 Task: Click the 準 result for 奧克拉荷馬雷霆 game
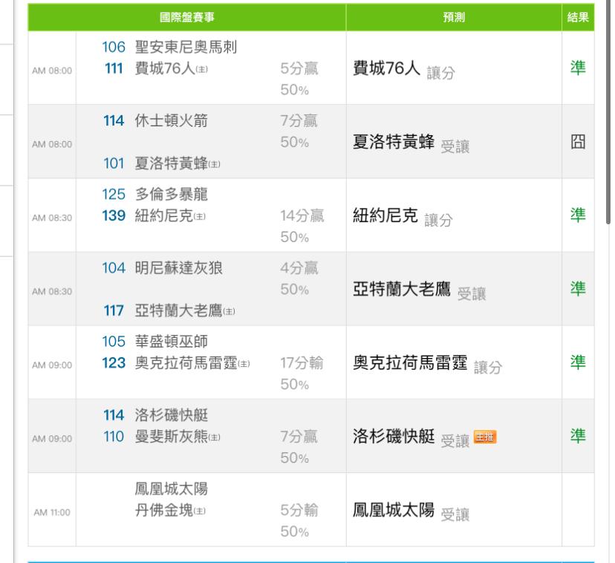pyautogui.click(x=578, y=362)
